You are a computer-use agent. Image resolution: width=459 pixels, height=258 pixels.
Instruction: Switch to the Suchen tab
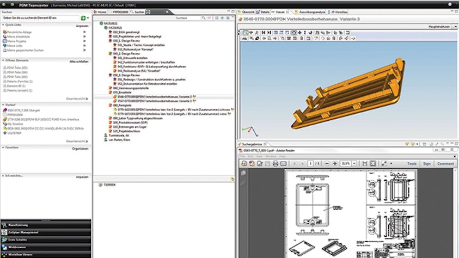click(x=138, y=12)
